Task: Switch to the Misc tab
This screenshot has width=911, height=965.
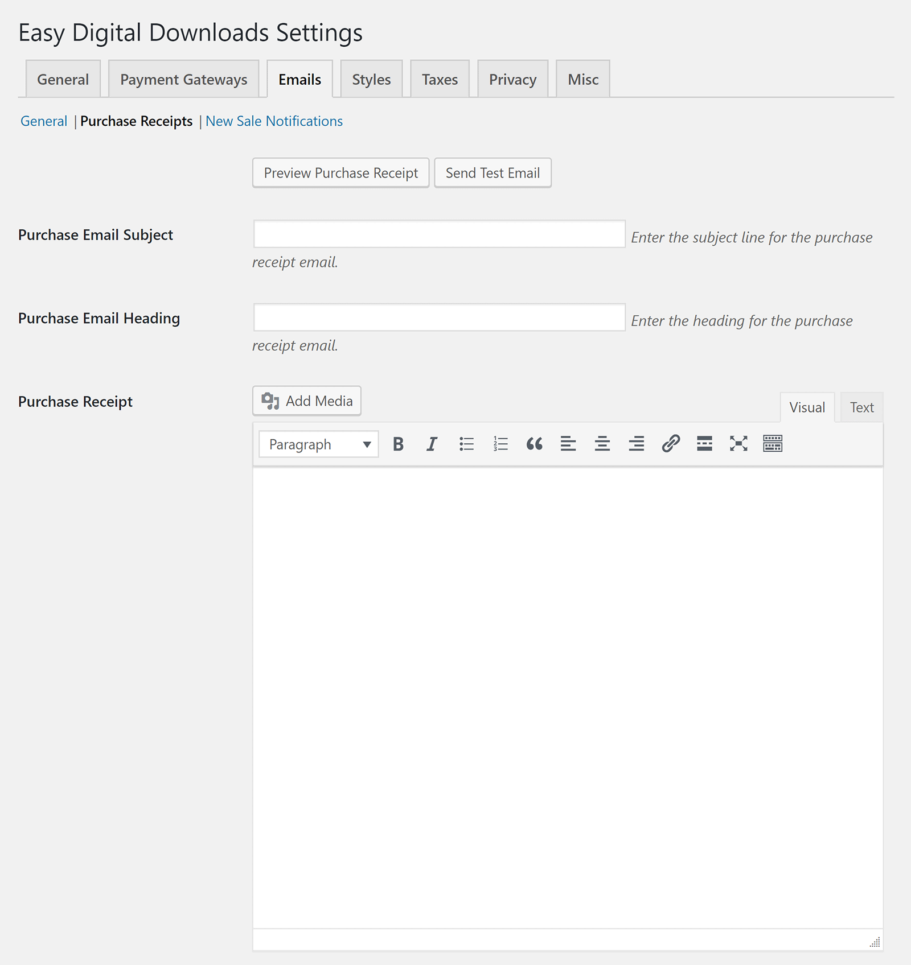Action: 583,79
